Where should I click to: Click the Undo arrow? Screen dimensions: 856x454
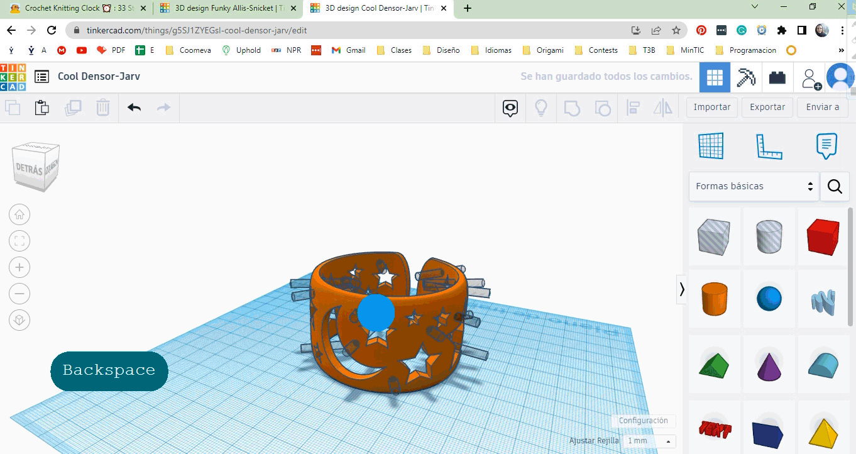tap(133, 108)
